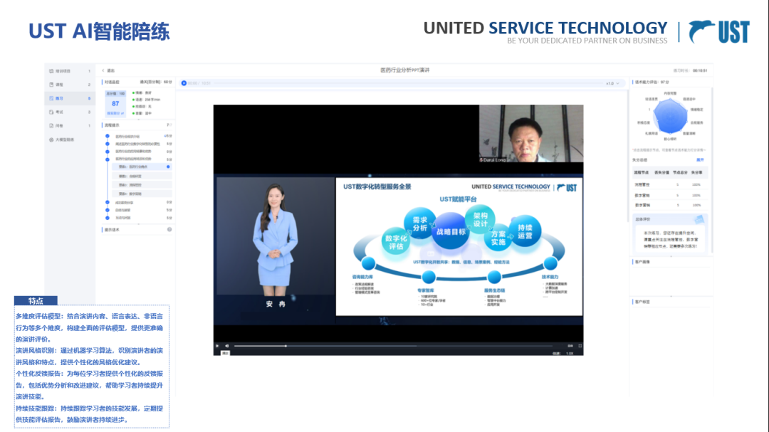Screen dimensions: 769x432
Task: Open 培训项目 in the left sidebar
Action: [70, 71]
